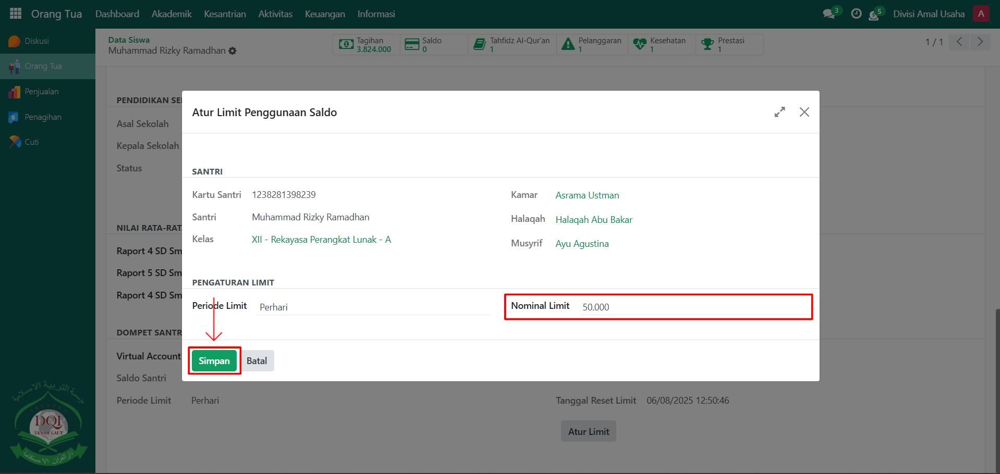The width and height of the screenshot is (1000, 474).
Task: Open the Akademik menu
Action: point(172,14)
